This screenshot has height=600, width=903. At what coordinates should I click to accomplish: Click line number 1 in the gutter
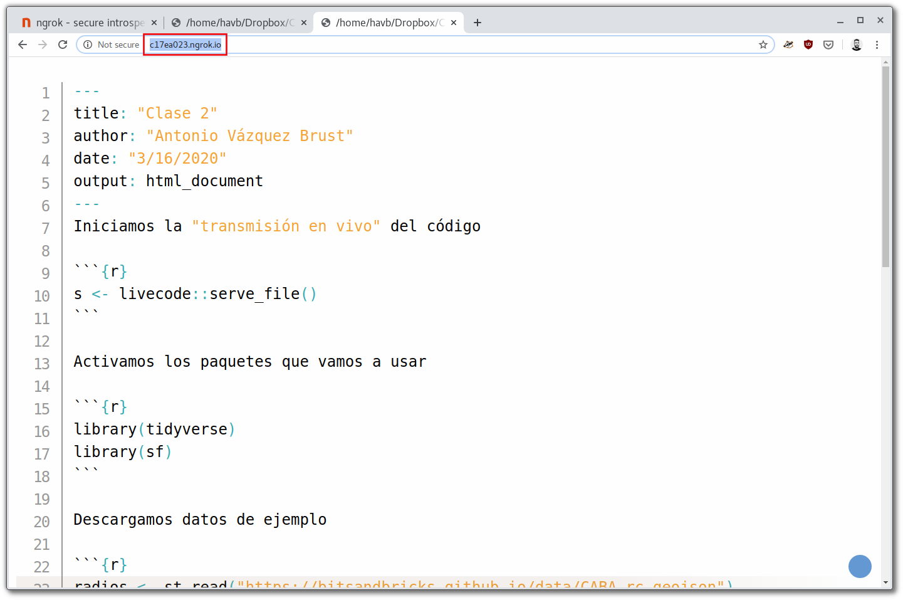pos(46,93)
